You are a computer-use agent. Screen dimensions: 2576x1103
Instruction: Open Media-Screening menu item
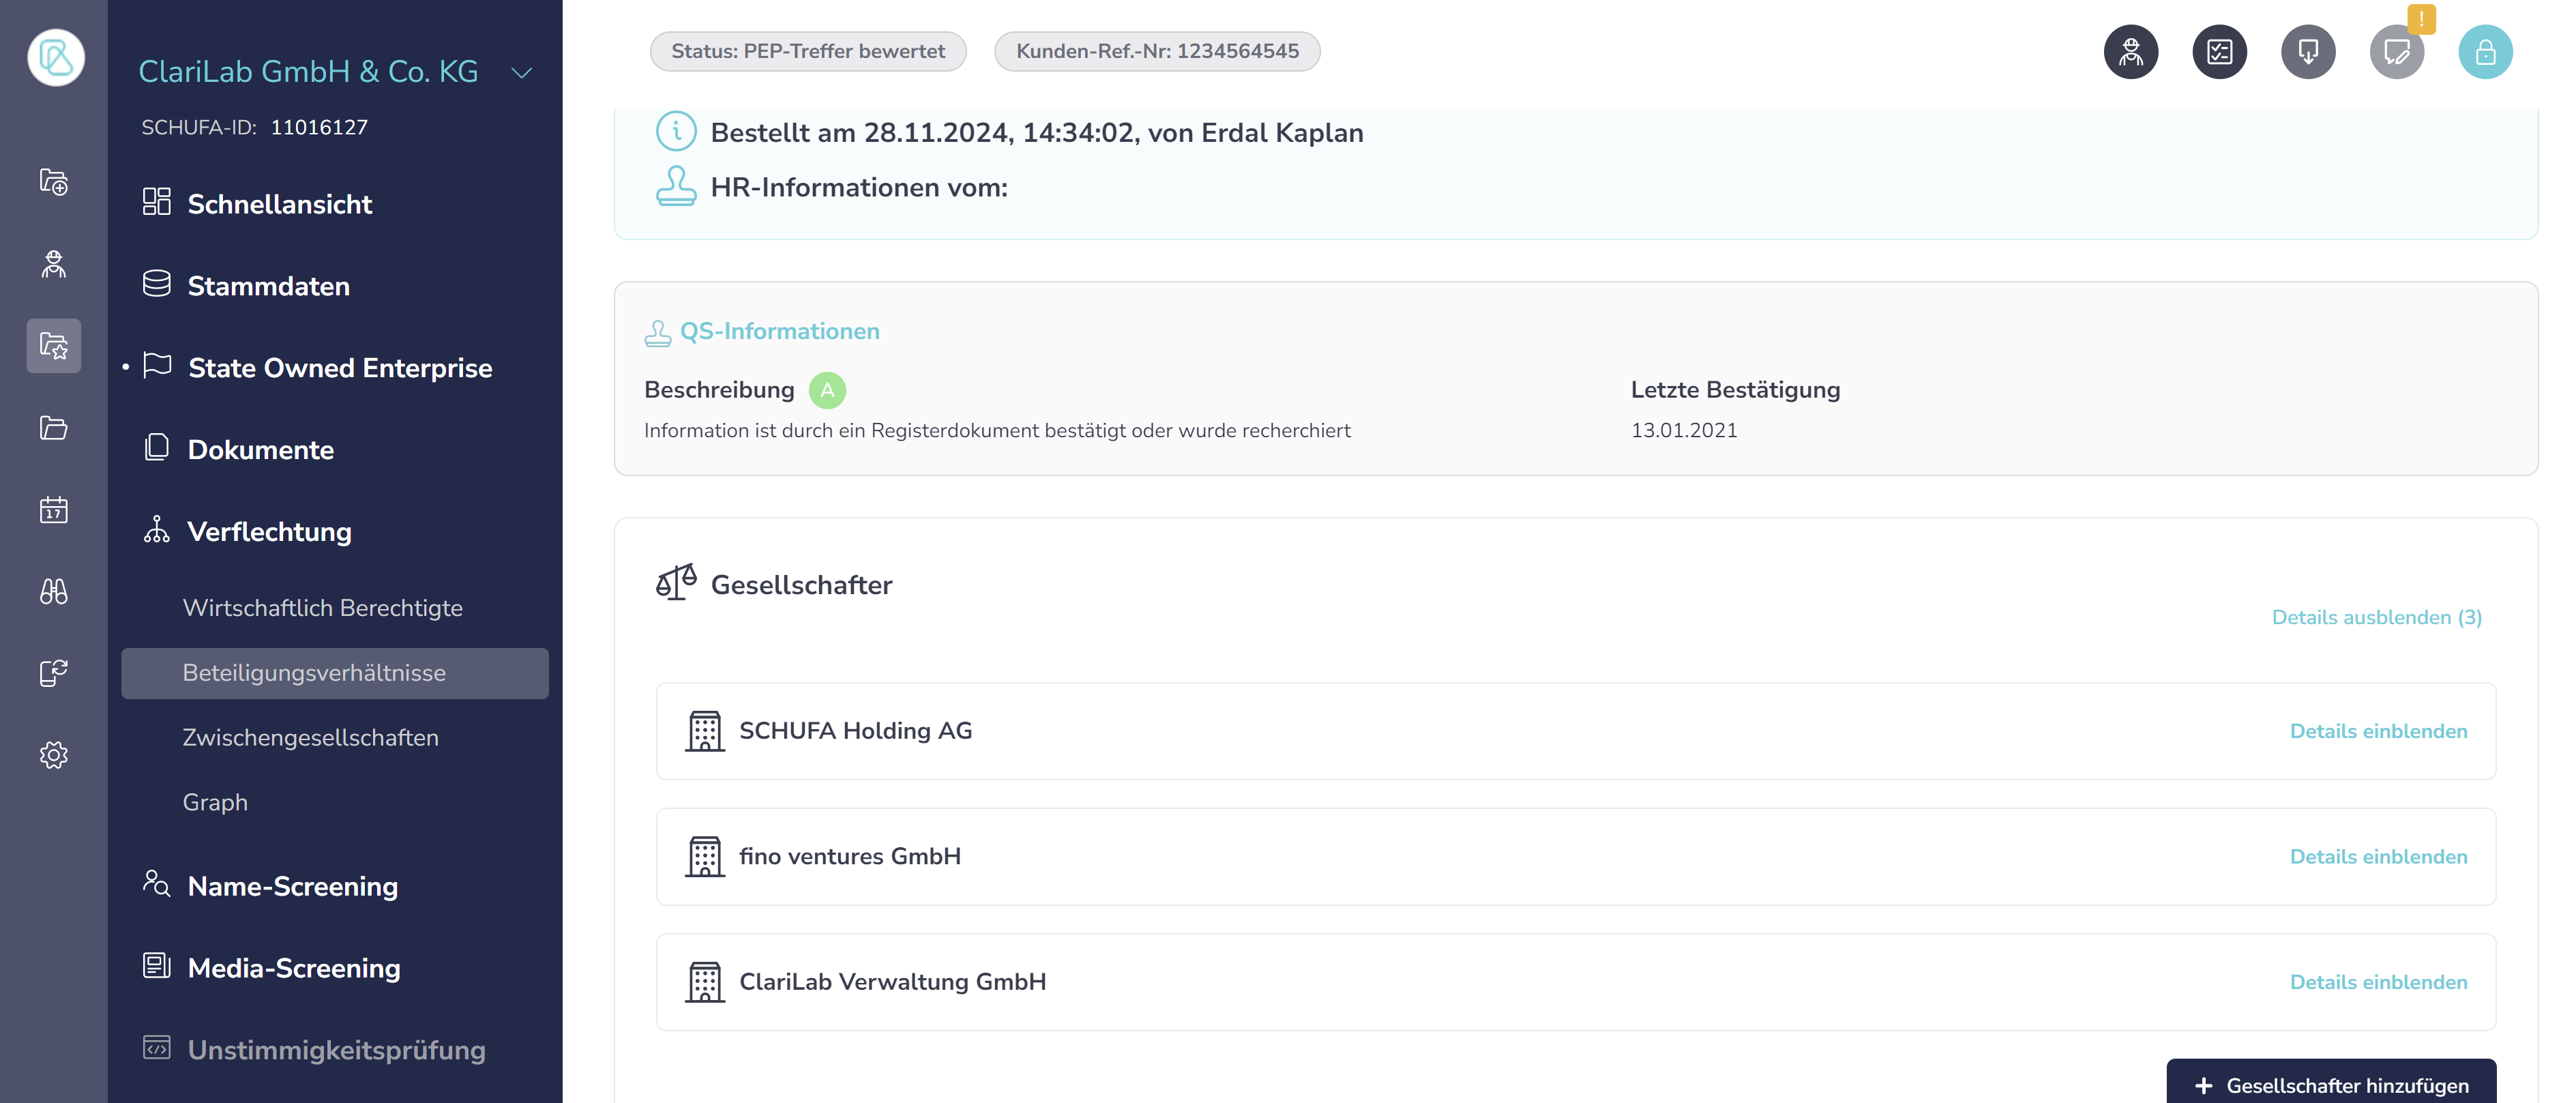tap(271, 968)
